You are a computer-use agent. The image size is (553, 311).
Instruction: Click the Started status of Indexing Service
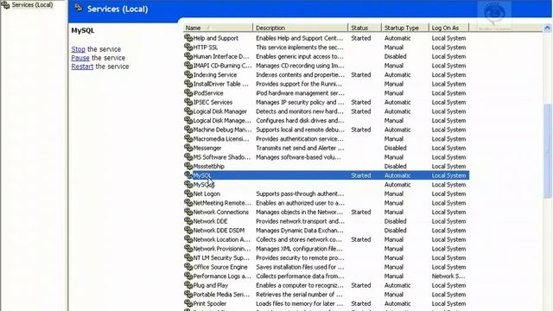click(x=361, y=75)
